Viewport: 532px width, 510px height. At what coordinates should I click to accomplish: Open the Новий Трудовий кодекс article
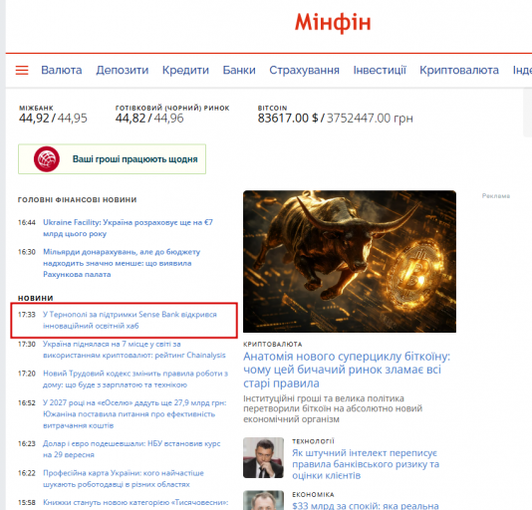coord(135,380)
